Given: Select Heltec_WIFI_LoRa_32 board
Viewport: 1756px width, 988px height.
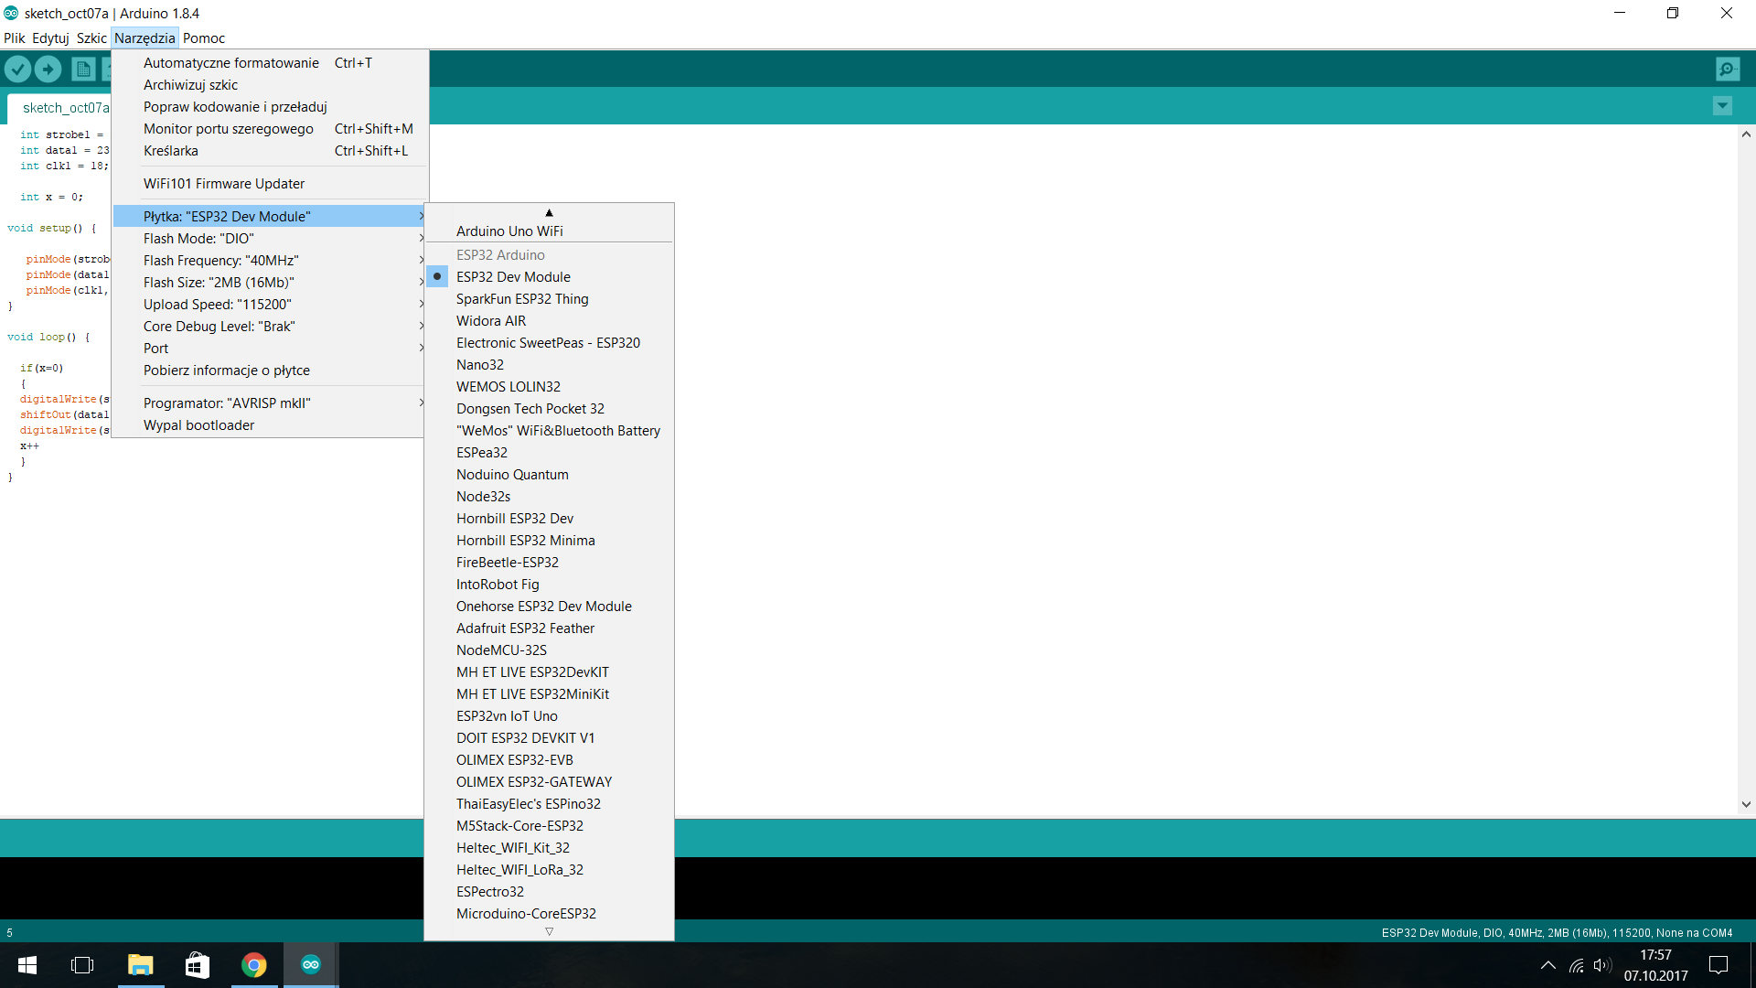Looking at the screenshot, I should click(x=549, y=869).
